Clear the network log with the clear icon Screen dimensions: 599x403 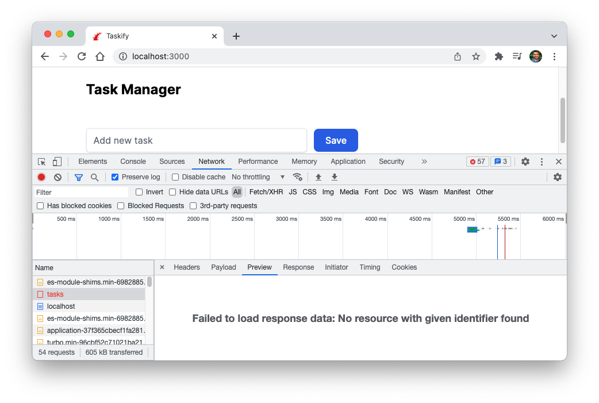[57, 177]
